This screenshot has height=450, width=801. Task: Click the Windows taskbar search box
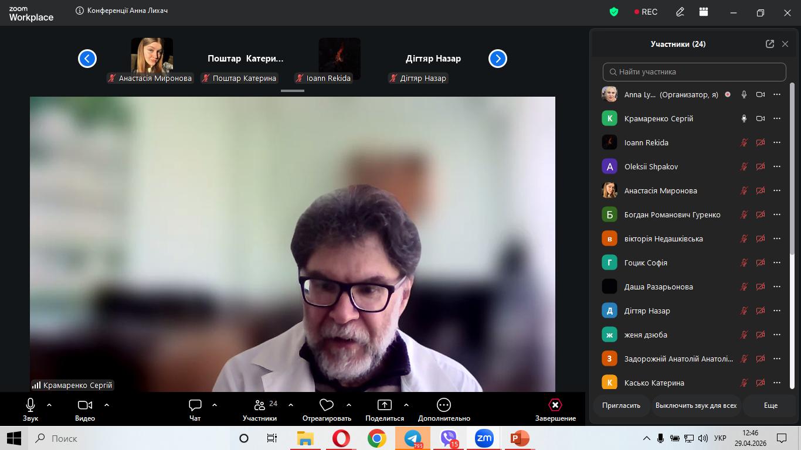129,438
